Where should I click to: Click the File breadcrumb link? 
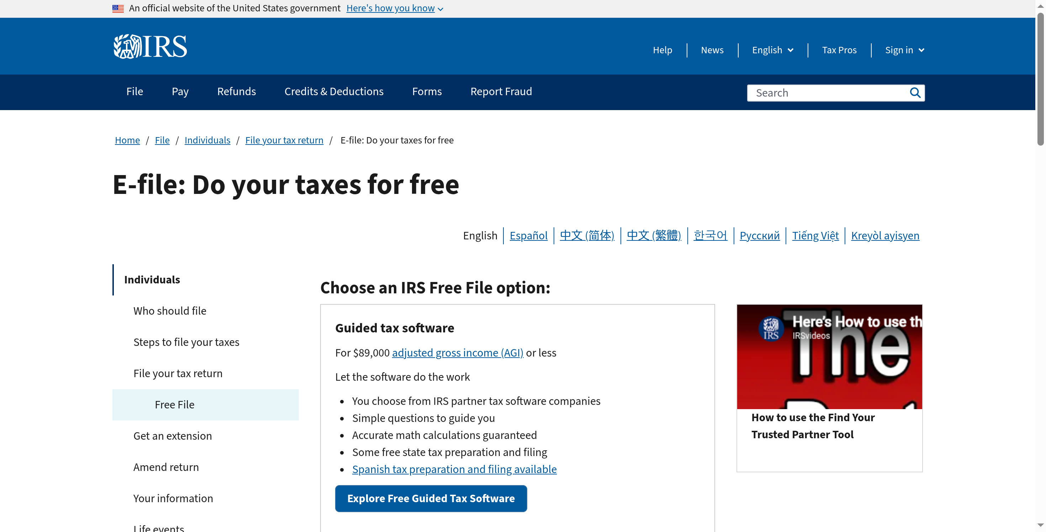[x=162, y=140]
